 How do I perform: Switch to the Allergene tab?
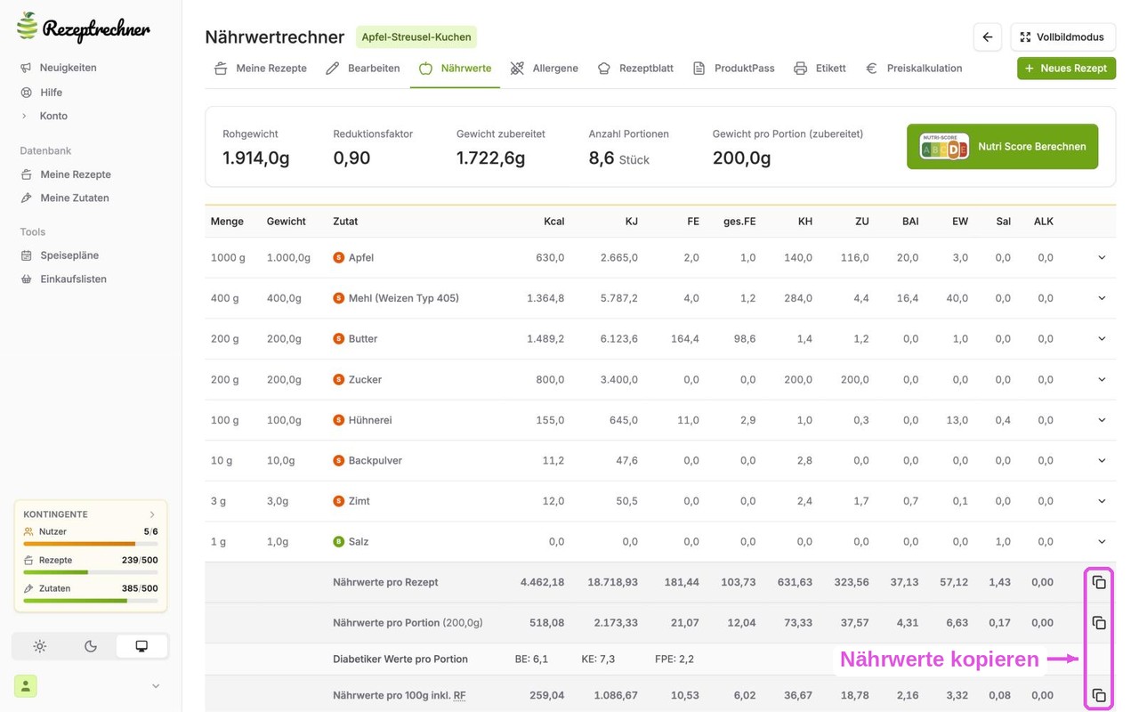(x=545, y=68)
